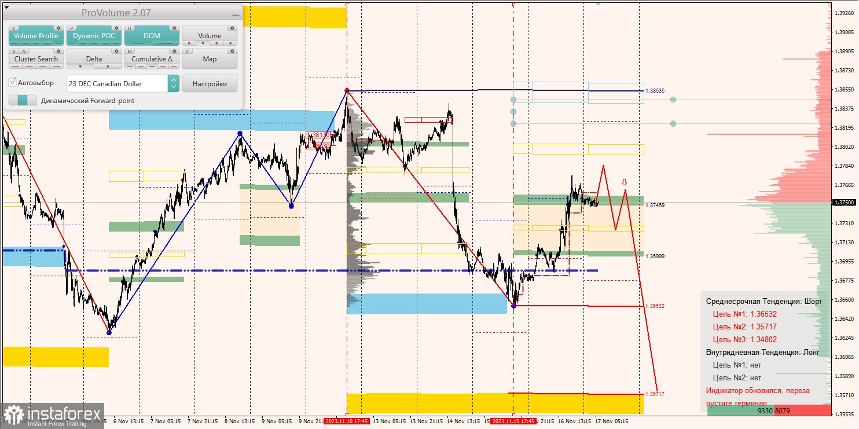This screenshot has height=429, width=859.
Task: Click Цель №2: 1.35717 in the info panel
Action: click(744, 327)
